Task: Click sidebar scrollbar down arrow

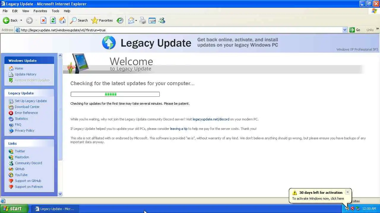Action: 60,194
